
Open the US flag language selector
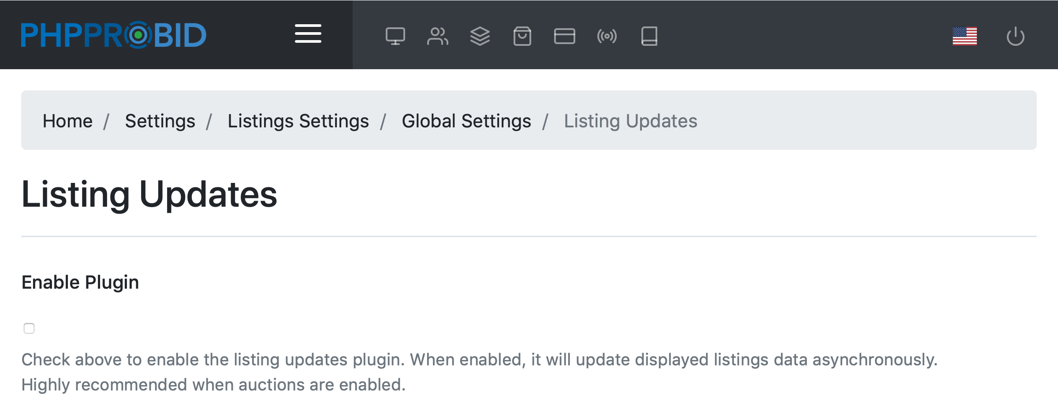click(x=965, y=36)
